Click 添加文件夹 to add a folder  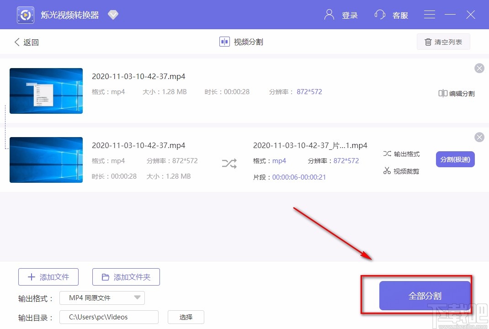tap(126, 276)
